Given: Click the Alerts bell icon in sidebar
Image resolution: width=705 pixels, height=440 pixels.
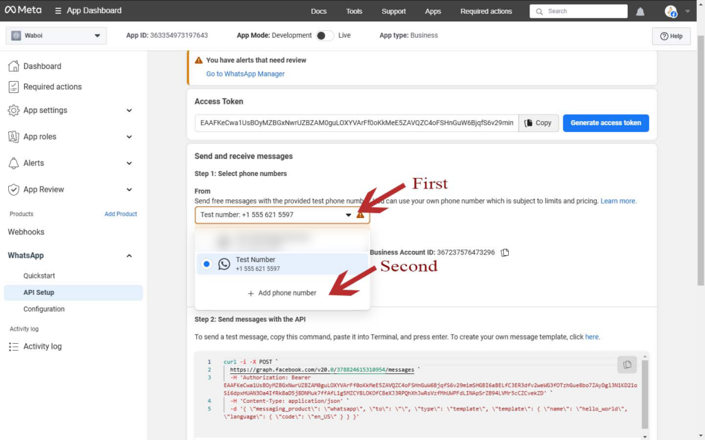Looking at the screenshot, I should (x=14, y=163).
